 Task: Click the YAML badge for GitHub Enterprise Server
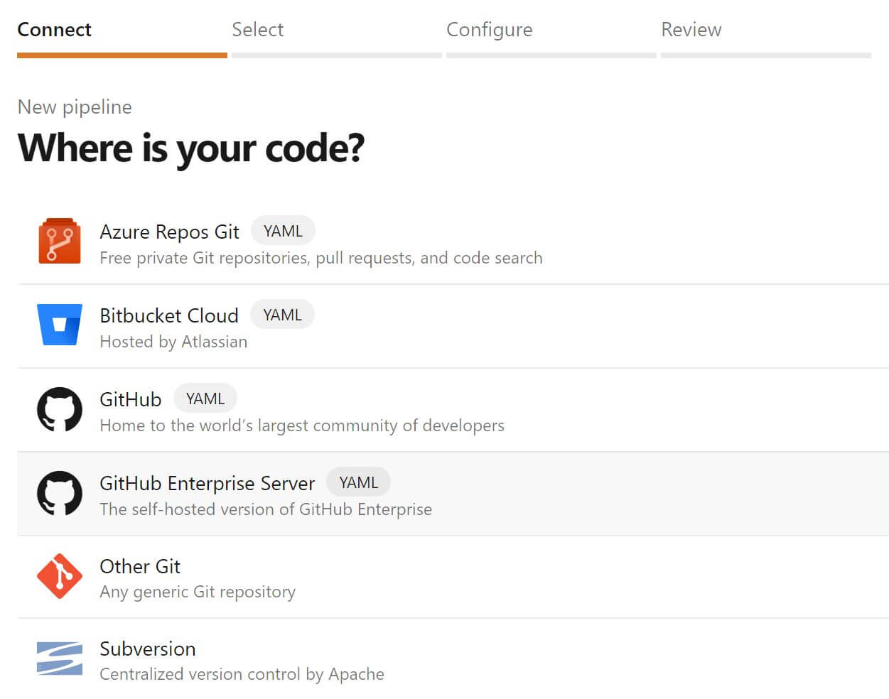358,482
